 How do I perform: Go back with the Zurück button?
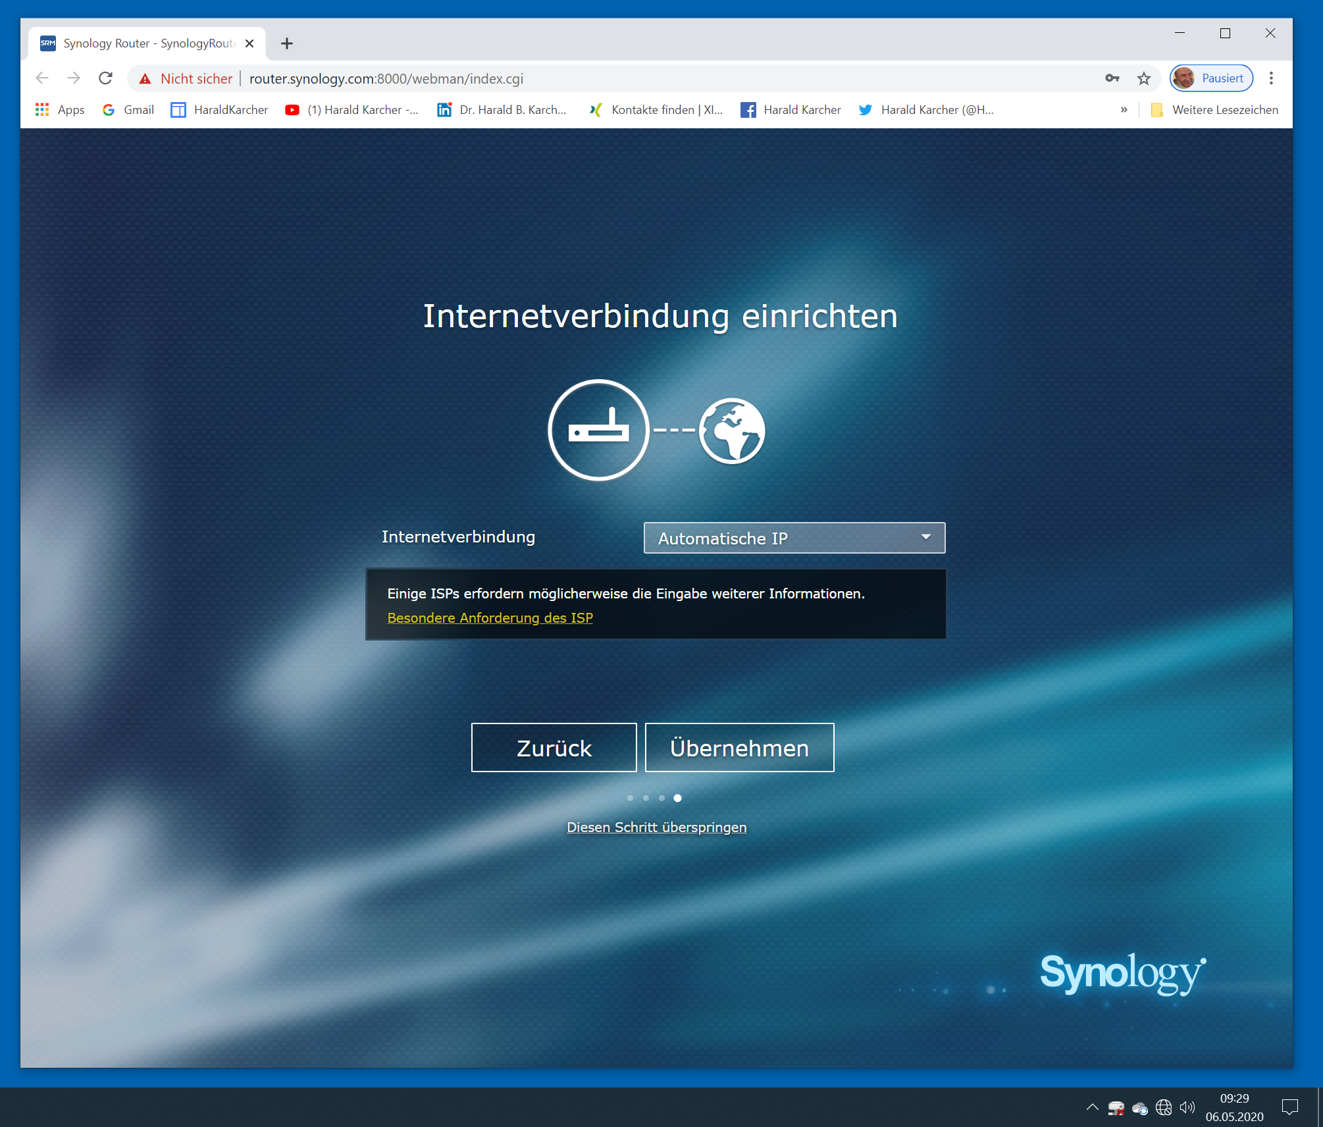pyautogui.click(x=554, y=748)
